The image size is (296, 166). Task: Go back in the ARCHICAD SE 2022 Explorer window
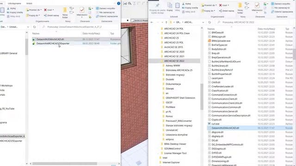152,22
